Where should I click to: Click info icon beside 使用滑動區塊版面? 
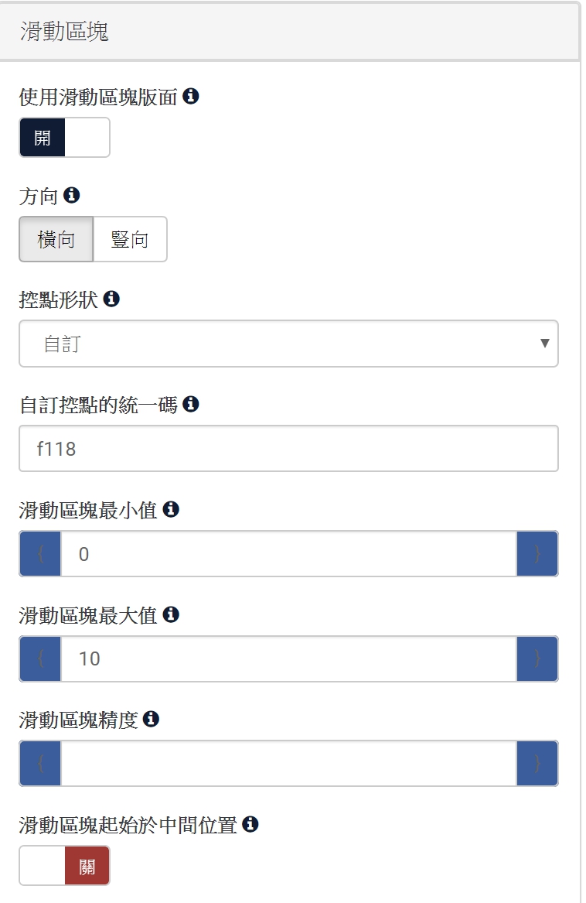(x=191, y=96)
